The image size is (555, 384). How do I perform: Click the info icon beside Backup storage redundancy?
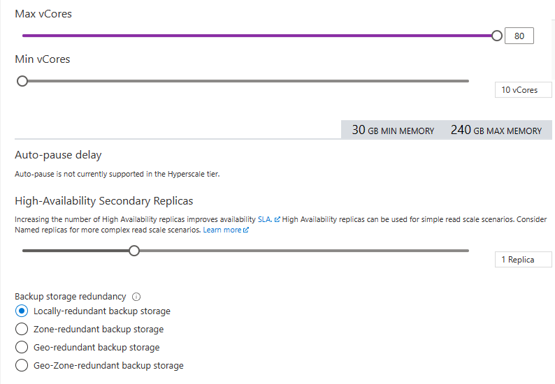point(136,296)
